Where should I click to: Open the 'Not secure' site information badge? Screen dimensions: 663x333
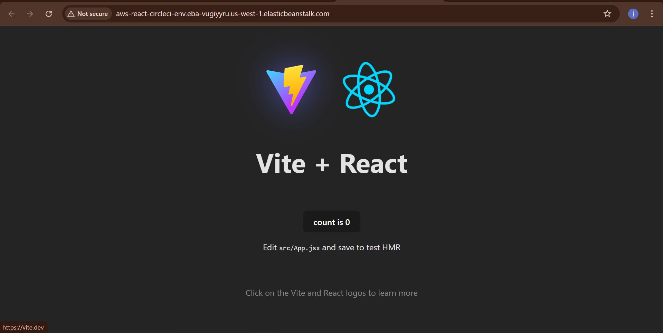coord(87,14)
